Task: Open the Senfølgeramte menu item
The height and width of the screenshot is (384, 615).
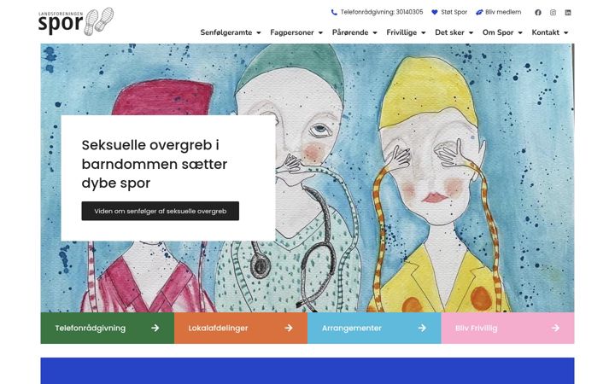Action: click(x=226, y=32)
